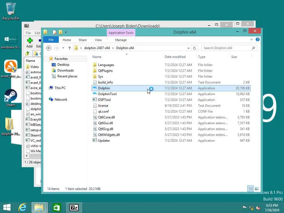The width and height of the screenshot is (284, 213).
Task: Go up one folder level in Explorer
Action: tap(70, 48)
